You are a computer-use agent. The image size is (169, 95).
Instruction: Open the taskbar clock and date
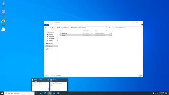click(161, 93)
